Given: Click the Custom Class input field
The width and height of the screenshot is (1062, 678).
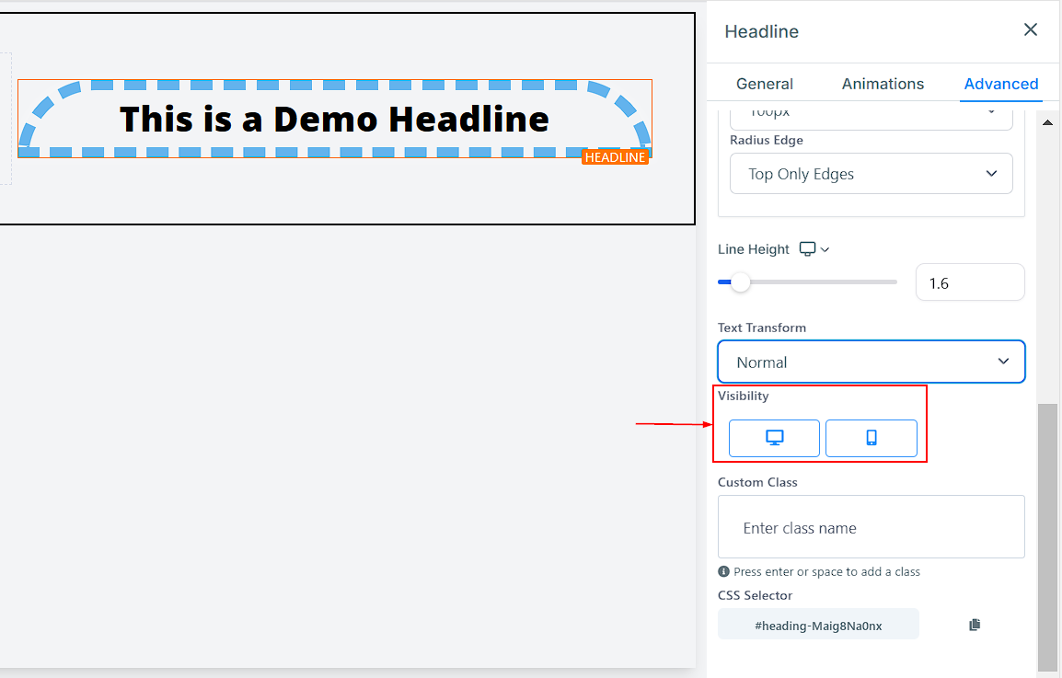Looking at the screenshot, I should (x=871, y=527).
